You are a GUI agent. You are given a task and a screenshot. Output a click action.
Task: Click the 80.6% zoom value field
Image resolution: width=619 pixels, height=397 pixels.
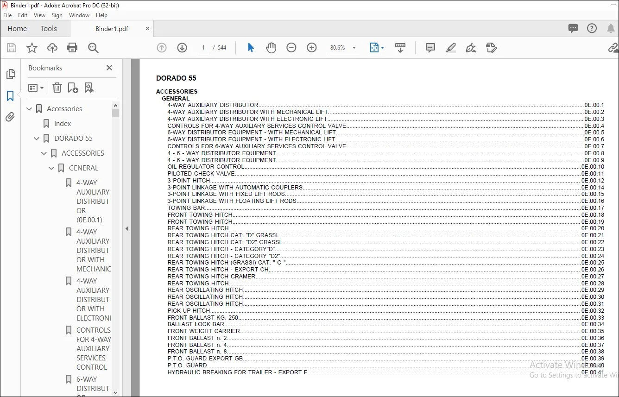338,48
